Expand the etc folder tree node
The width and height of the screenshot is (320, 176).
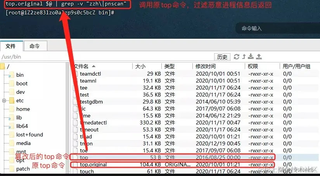pos(4,100)
